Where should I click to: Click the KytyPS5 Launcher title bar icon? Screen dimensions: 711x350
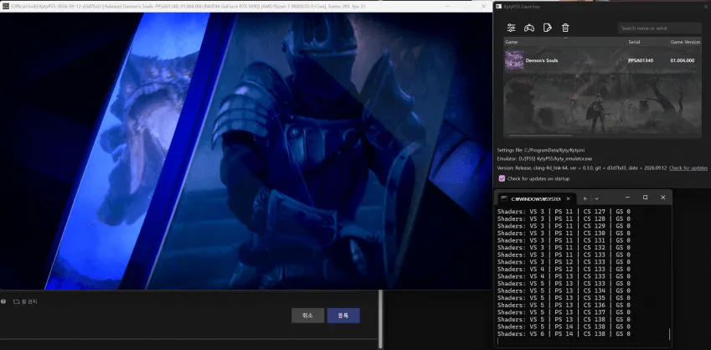(499, 7)
